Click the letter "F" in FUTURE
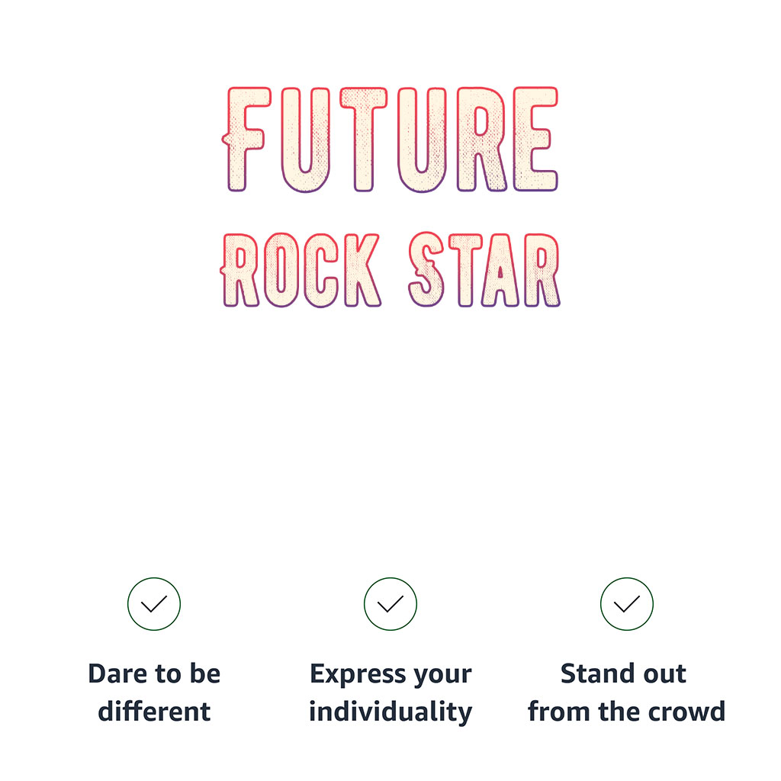 point(246,140)
